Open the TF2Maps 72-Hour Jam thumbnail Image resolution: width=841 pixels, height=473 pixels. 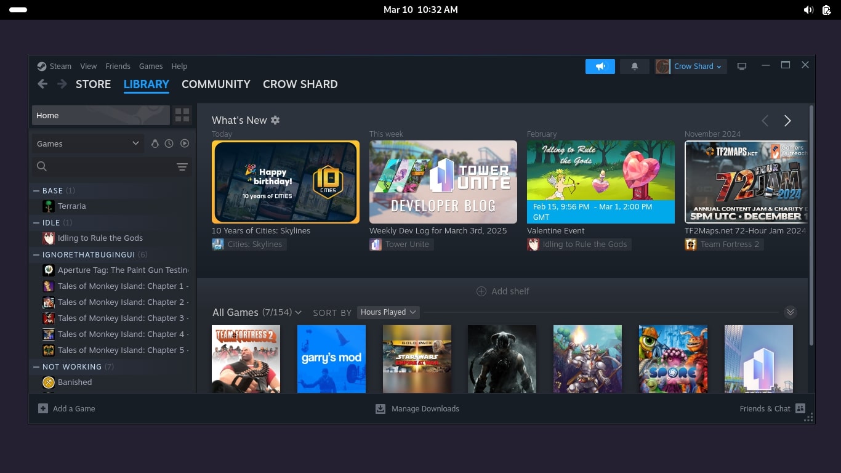point(746,182)
